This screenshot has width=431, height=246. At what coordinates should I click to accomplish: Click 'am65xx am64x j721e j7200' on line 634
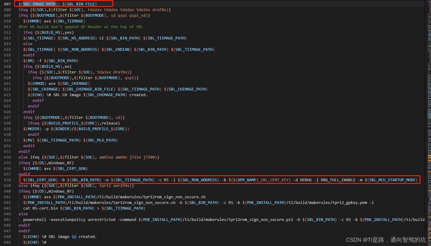coord(127,157)
